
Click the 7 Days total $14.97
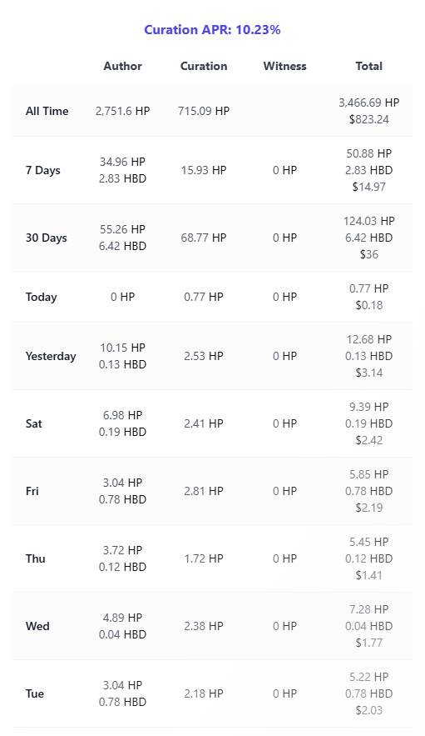click(369, 188)
